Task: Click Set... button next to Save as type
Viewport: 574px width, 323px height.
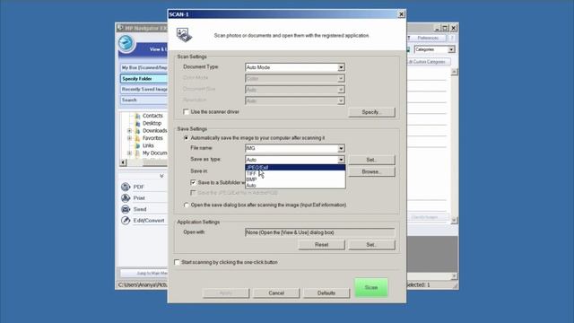Action: point(371,160)
